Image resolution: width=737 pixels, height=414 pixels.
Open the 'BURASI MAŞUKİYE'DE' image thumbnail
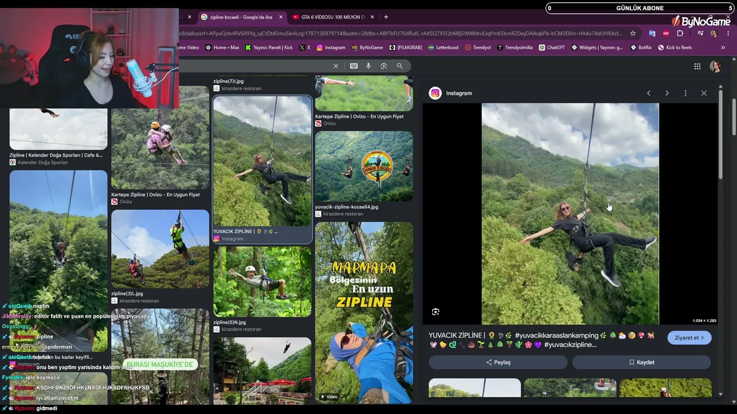[x=160, y=356]
